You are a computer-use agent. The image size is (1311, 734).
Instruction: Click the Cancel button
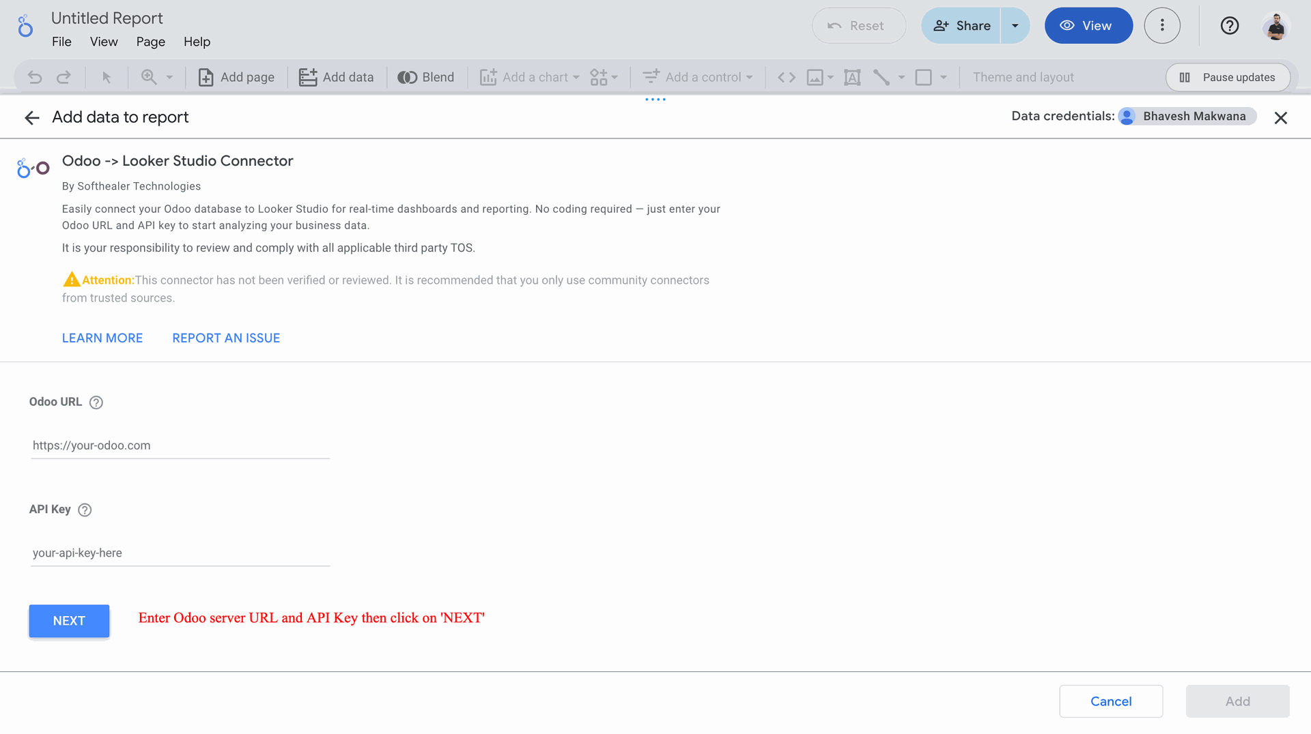click(1111, 701)
